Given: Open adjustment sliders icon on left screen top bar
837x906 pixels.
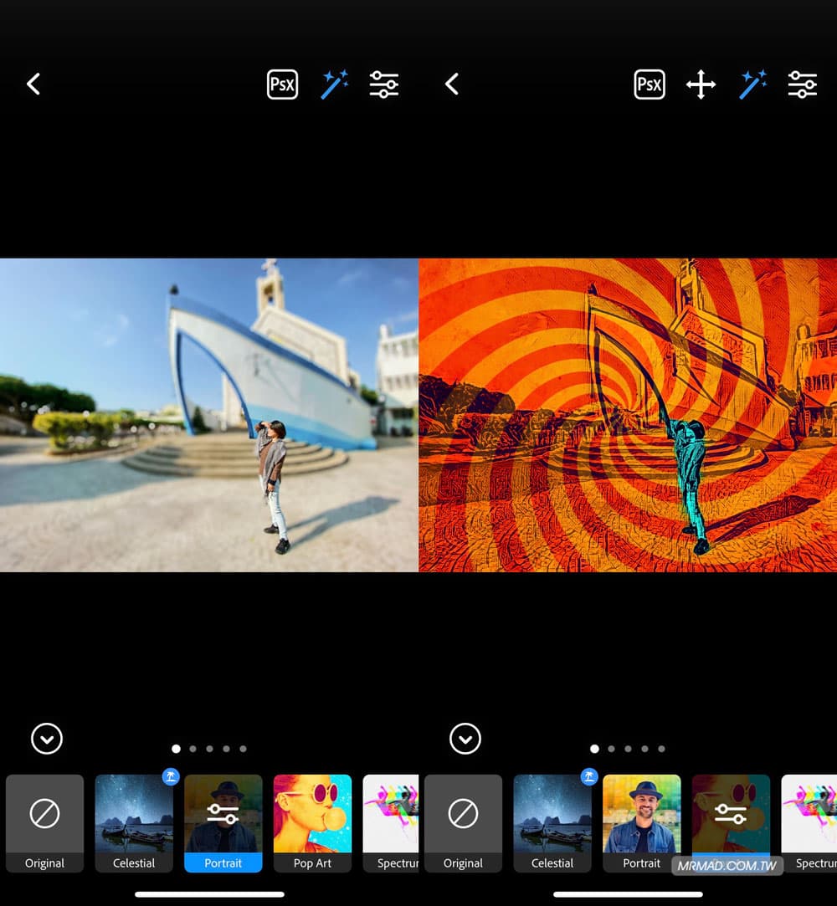Looking at the screenshot, I should pos(384,84).
